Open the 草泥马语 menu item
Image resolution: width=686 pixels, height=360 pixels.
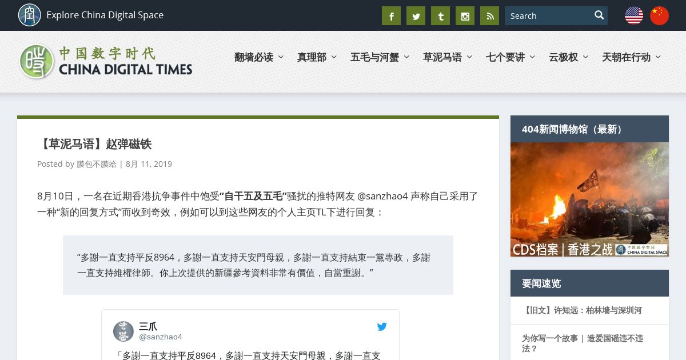(442, 57)
